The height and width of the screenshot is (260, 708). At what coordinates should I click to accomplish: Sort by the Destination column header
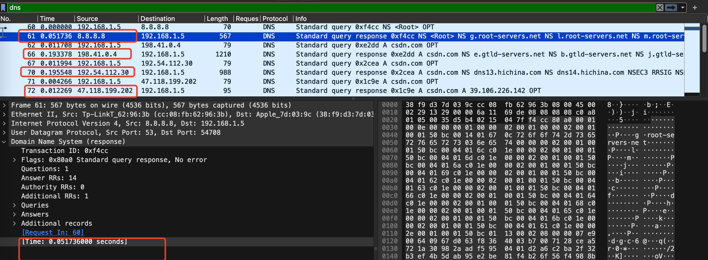pos(172,19)
